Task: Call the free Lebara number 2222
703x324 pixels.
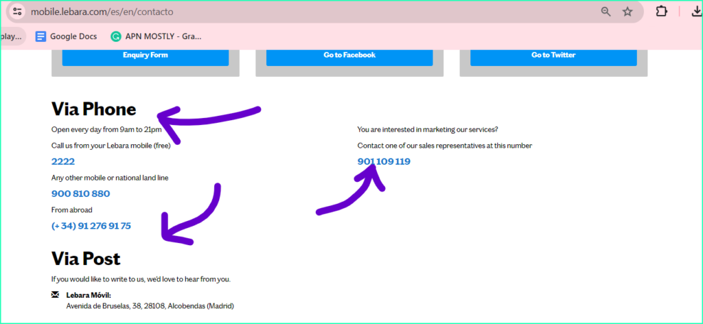Action: coord(63,161)
